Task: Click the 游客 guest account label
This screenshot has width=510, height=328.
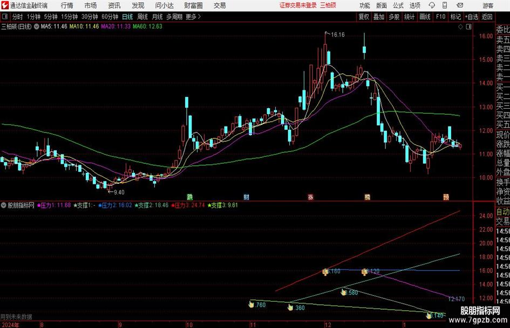Action: pos(488,5)
